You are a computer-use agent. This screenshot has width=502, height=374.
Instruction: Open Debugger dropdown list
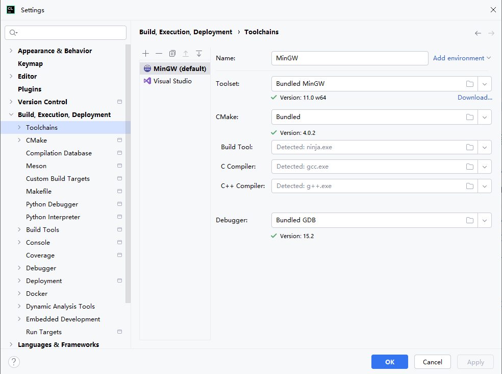click(484, 220)
